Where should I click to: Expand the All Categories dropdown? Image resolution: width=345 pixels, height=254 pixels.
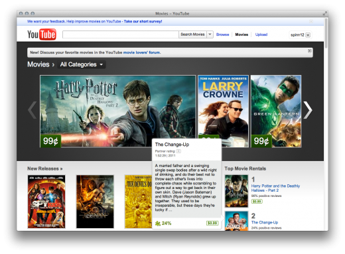point(82,64)
